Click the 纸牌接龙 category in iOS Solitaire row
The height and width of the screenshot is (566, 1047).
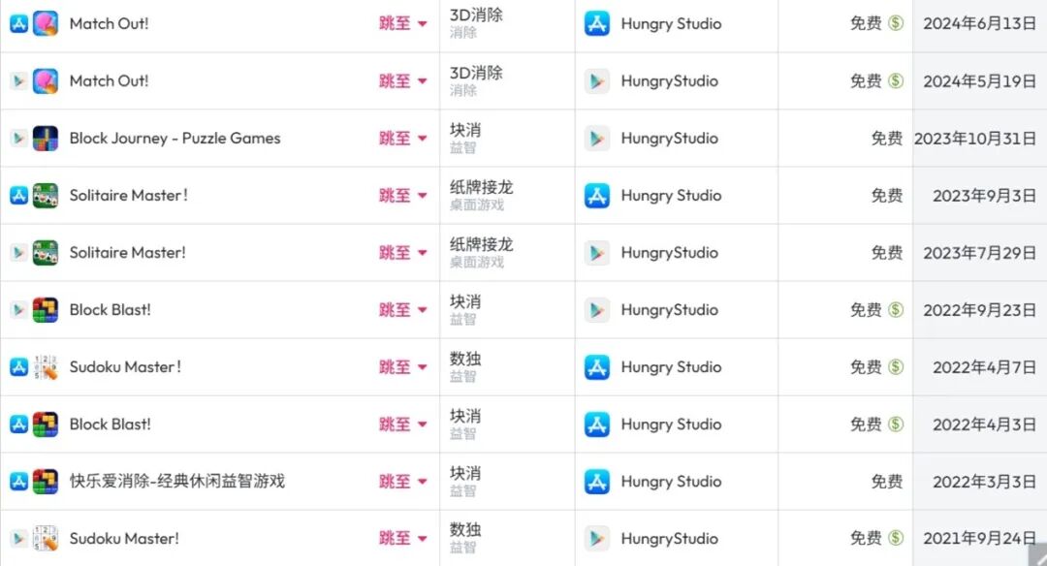[x=482, y=188]
